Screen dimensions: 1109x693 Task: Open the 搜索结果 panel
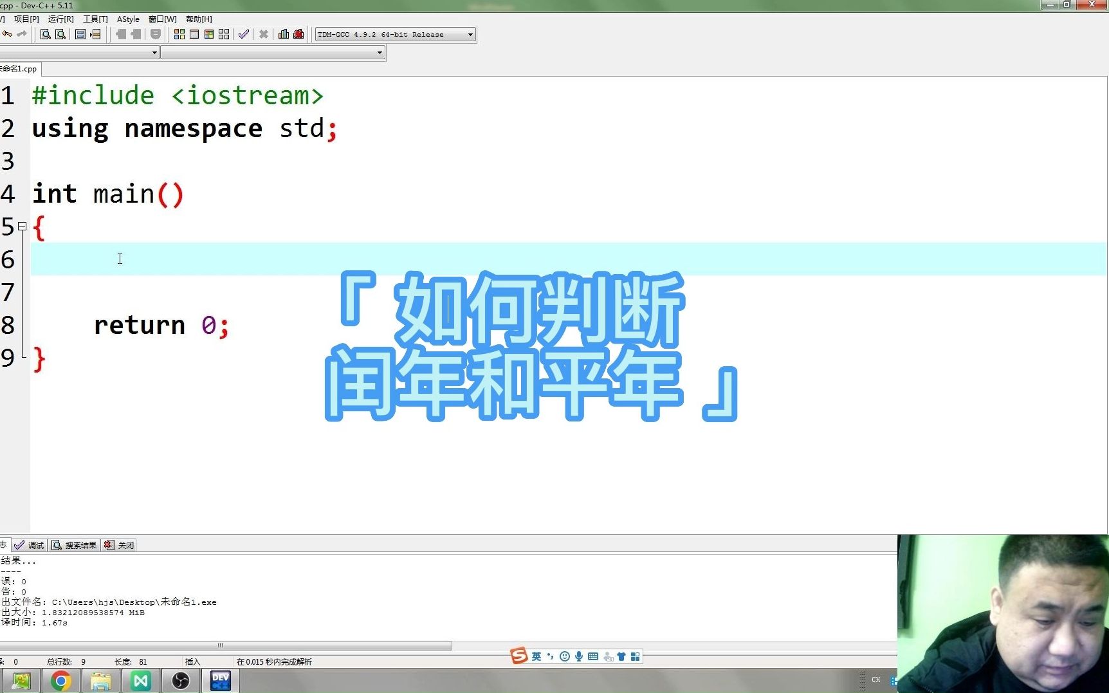point(74,544)
